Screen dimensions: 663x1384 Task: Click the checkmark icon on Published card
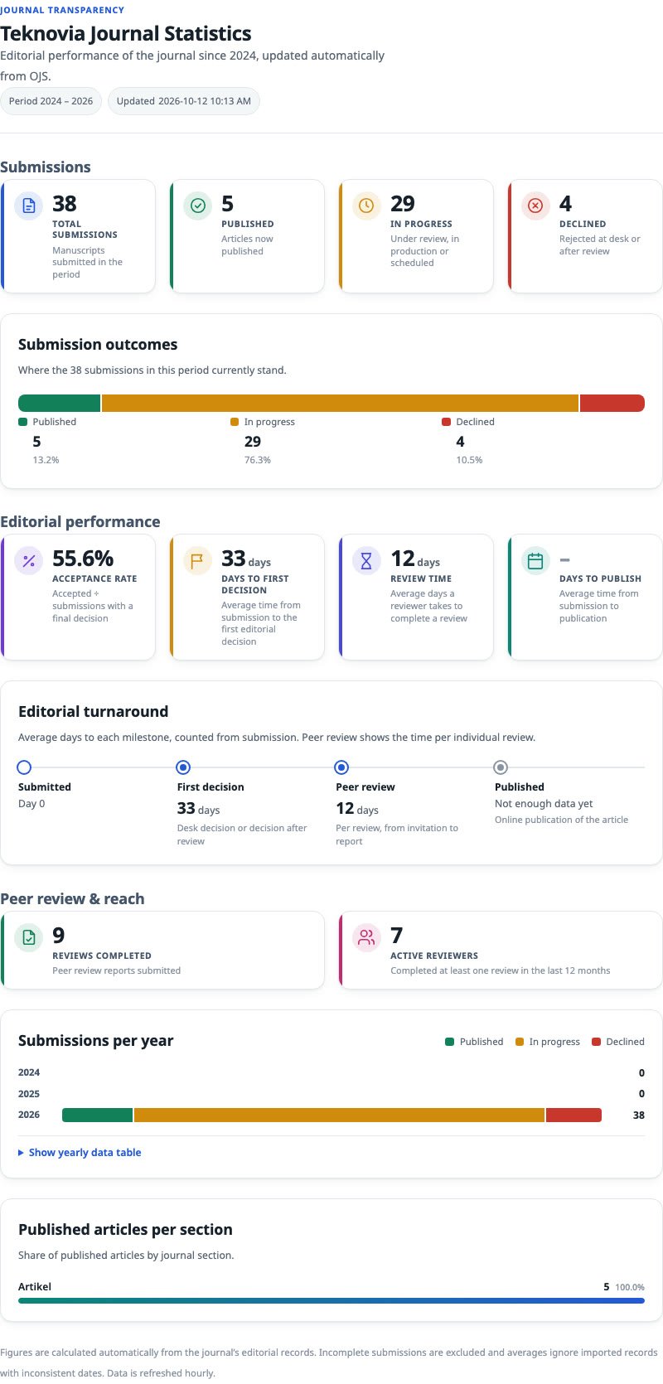pos(198,206)
